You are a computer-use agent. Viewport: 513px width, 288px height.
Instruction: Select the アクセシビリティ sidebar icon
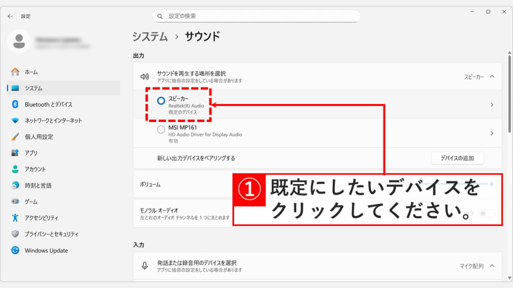[x=15, y=217]
